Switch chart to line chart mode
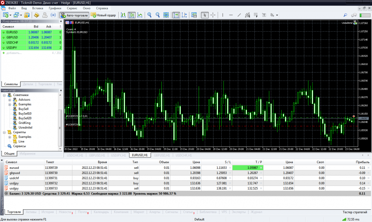This screenshot has width=372, height=222. pyautogui.click(x=140, y=15)
